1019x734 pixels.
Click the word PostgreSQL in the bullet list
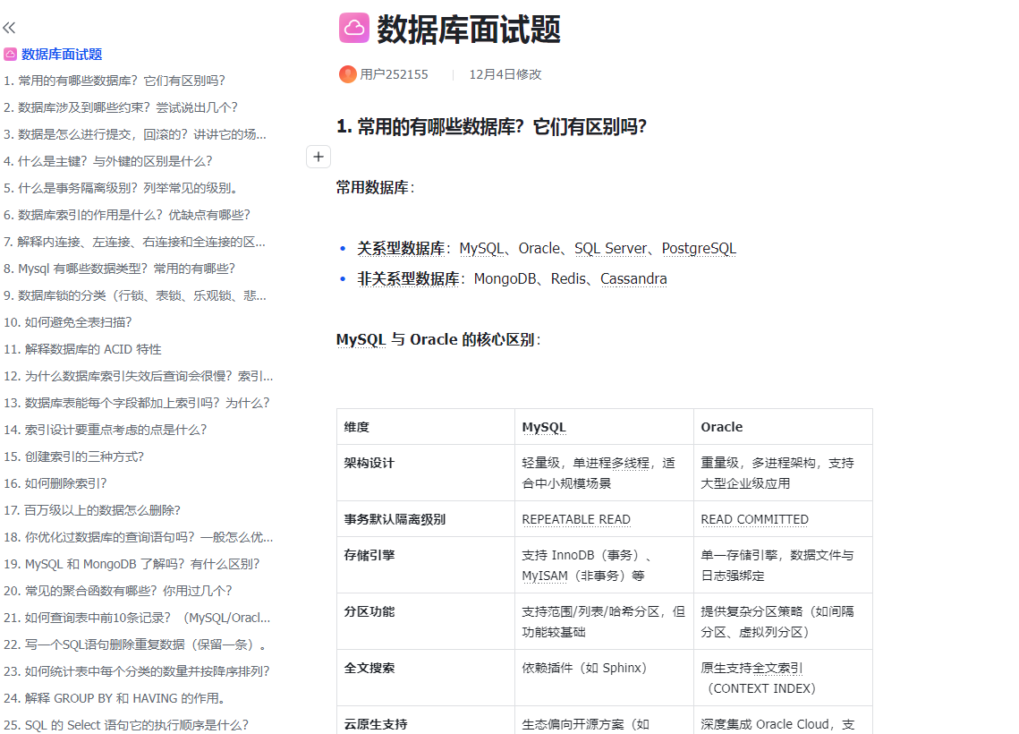(x=699, y=249)
